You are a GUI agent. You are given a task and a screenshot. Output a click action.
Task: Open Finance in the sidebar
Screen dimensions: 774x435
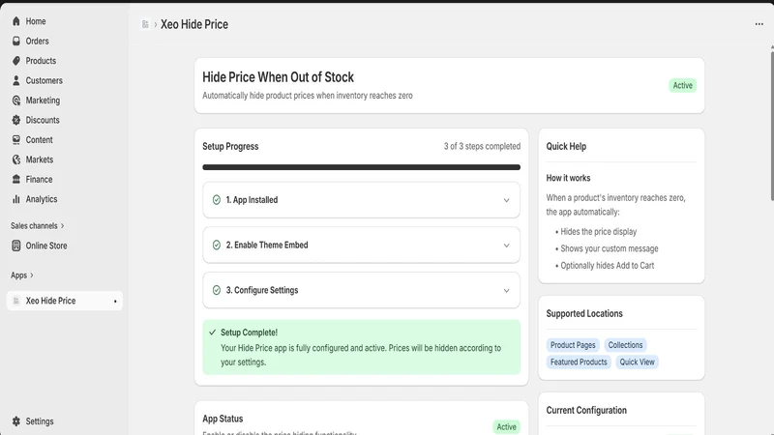point(39,179)
